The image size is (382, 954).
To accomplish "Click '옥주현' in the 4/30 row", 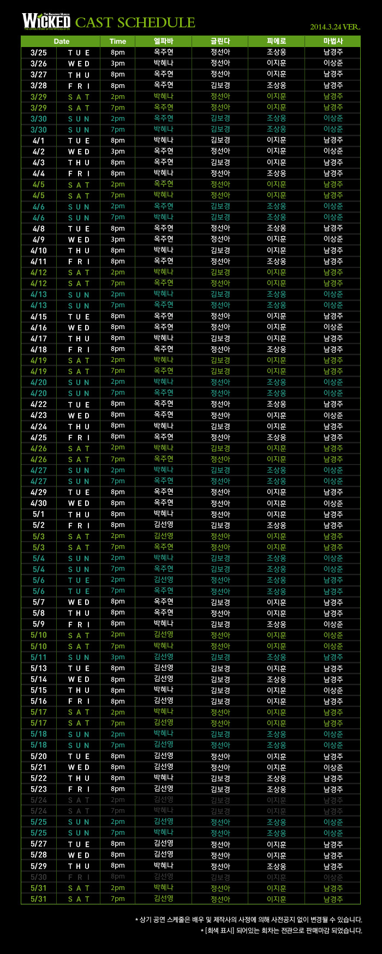I will (x=163, y=503).
